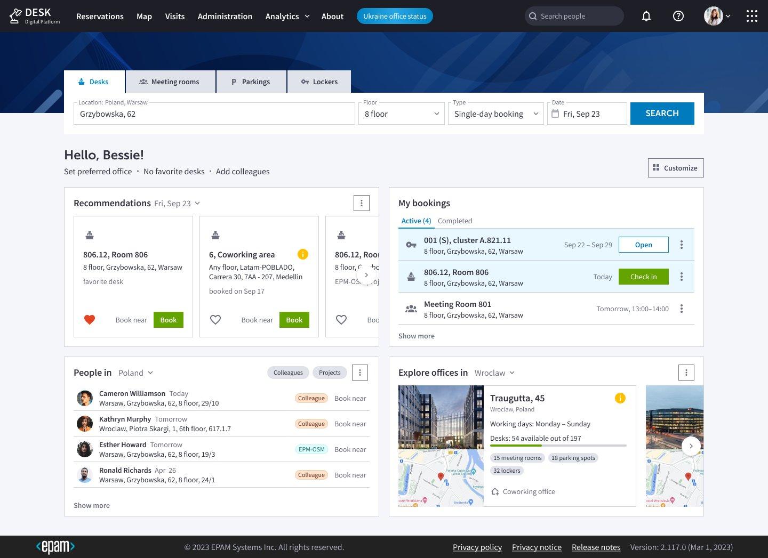The width and height of the screenshot is (768, 558).
Task: Change city in Explore offices dropdown
Action: coord(493,373)
